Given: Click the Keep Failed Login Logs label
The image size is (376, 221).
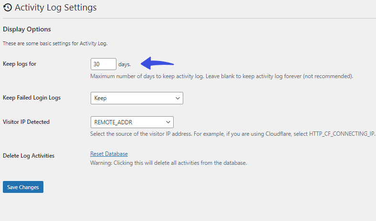Looking at the screenshot, I should click(31, 98).
